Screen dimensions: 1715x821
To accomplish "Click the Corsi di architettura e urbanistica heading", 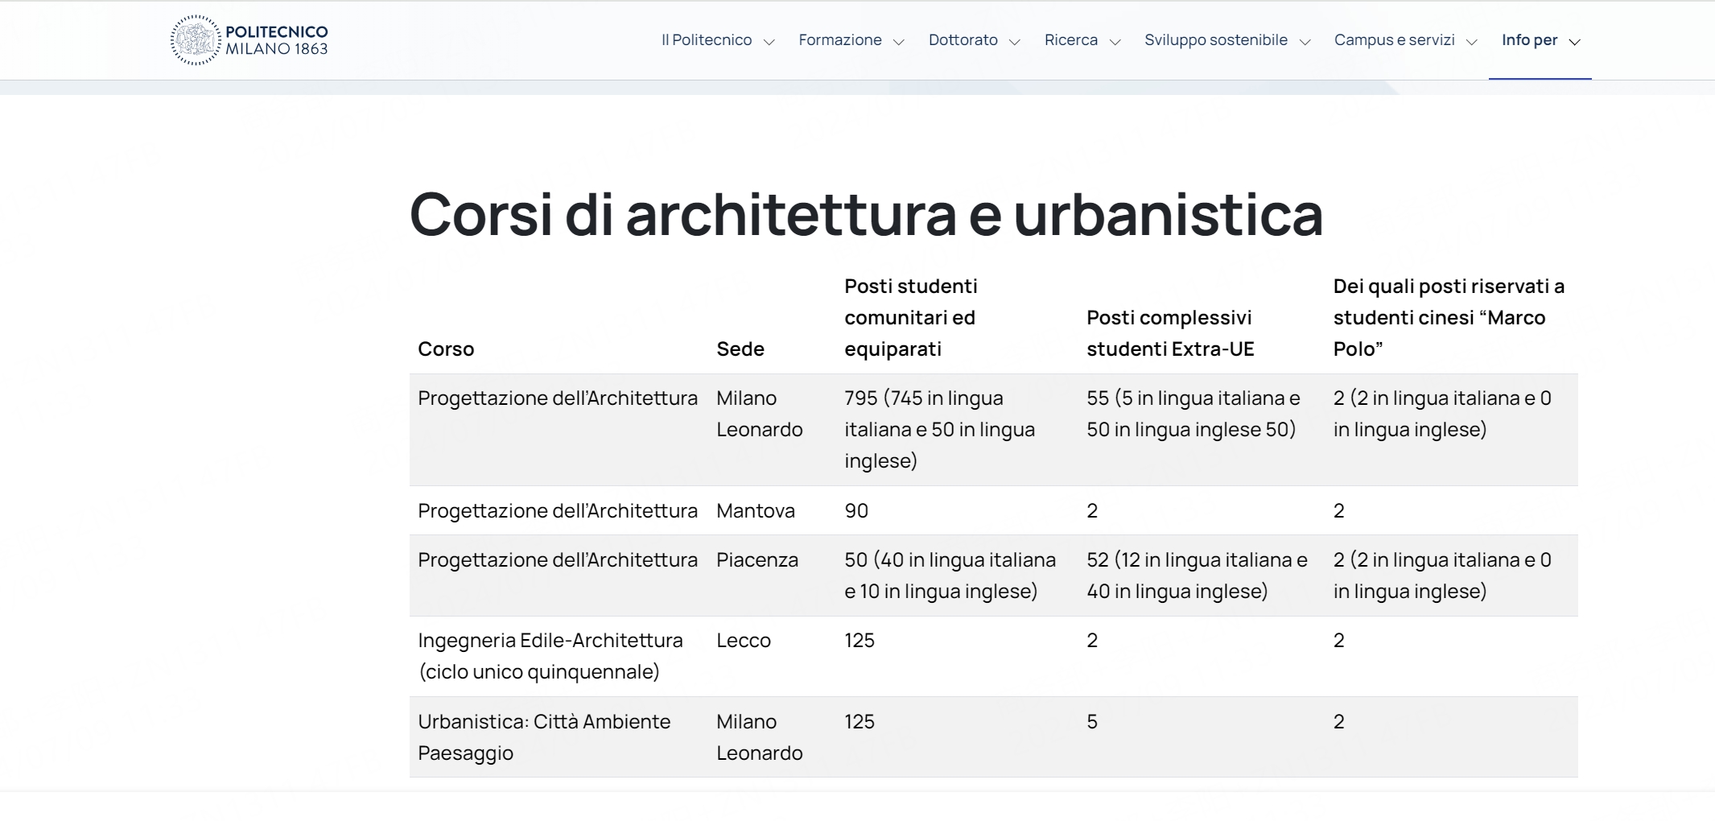I will tap(866, 215).
